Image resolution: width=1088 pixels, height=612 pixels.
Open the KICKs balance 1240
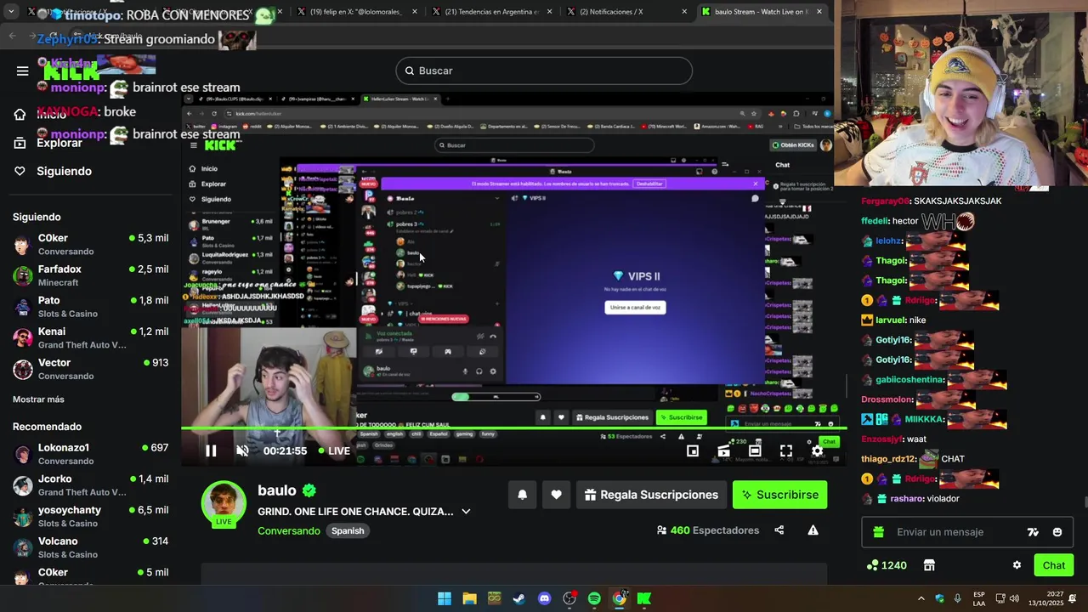coord(887,565)
